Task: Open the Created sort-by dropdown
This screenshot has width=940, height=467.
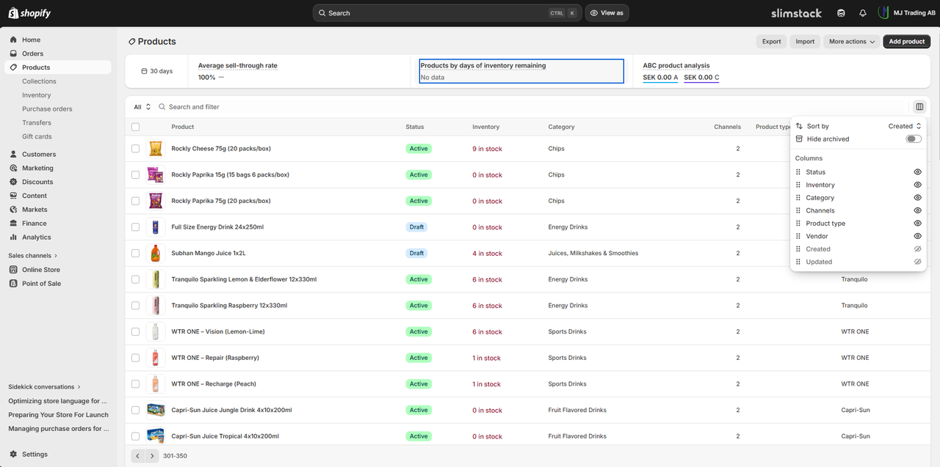Action: (905, 126)
